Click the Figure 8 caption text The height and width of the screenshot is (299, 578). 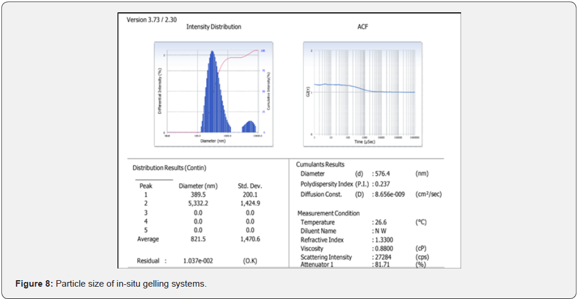[x=111, y=284]
